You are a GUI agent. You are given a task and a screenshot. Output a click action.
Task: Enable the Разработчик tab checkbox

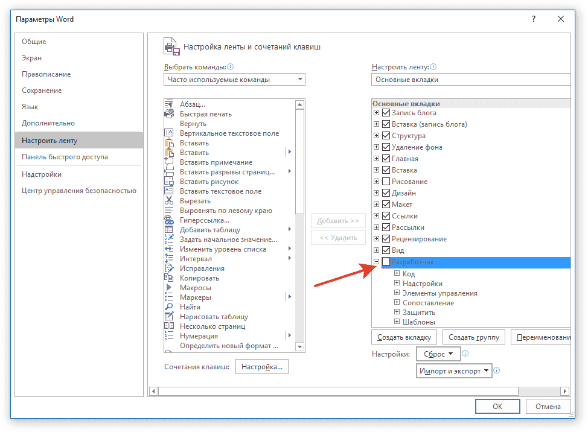386,262
